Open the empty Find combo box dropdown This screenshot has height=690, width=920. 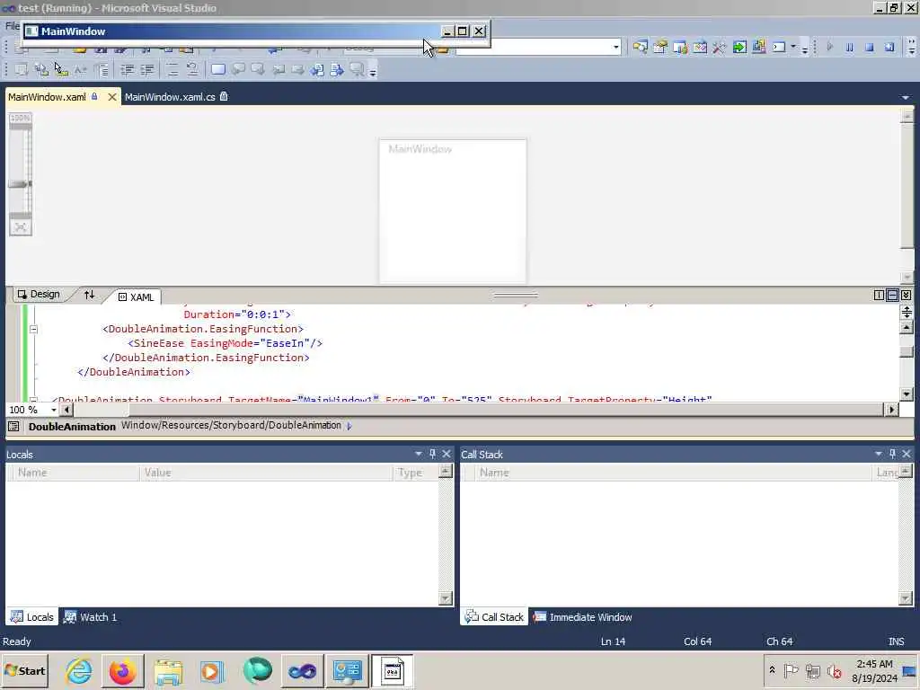(616, 47)
